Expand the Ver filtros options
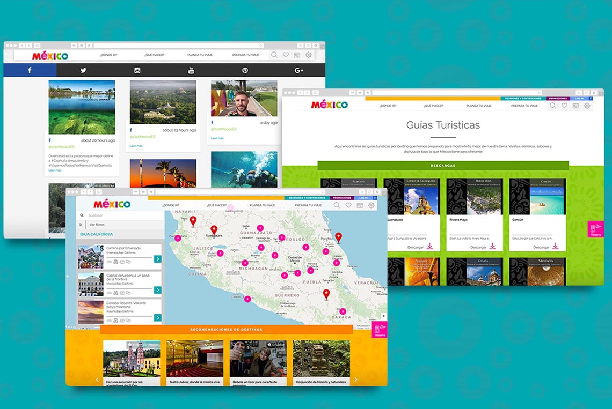The width and height of the screenshot is (612, 409). pos(97,225)
